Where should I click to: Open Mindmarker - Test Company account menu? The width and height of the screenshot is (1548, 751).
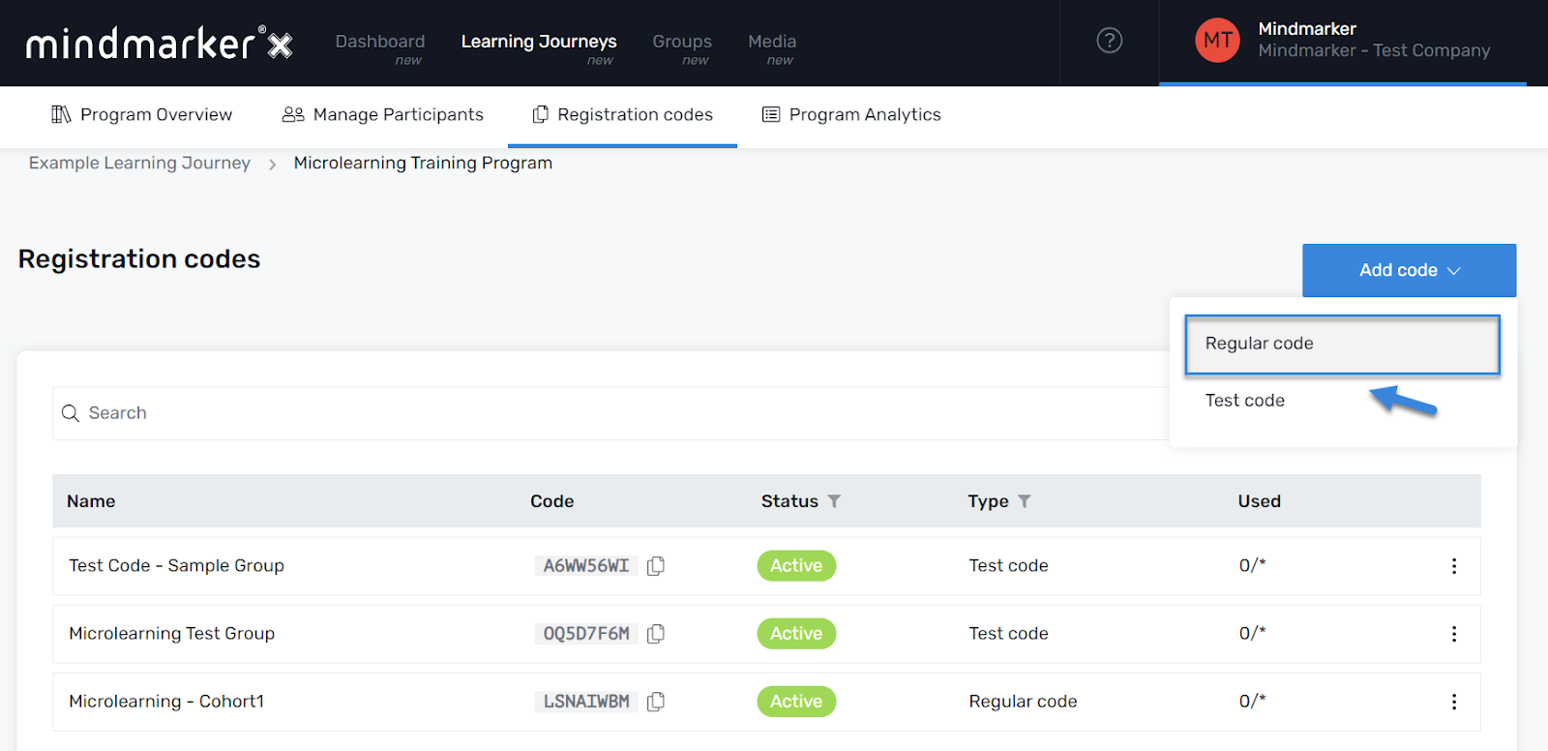click(1343, 41)
